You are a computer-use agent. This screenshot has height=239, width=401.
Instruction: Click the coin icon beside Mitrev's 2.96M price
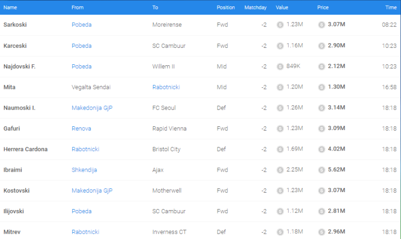321,232
